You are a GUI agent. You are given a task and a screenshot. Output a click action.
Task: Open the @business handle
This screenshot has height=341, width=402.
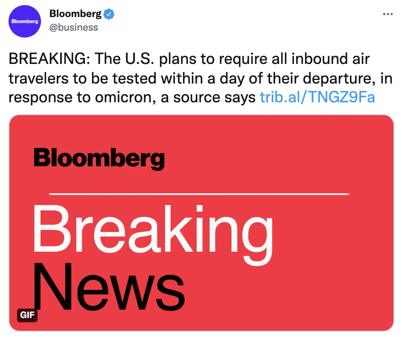[73, 27]
